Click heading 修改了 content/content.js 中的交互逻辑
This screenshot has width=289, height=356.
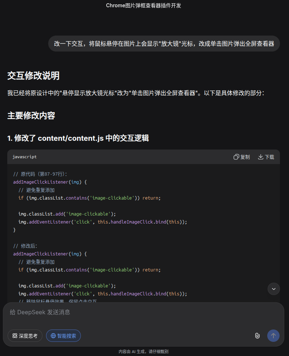pyautogui.click(x=78, y=138)
